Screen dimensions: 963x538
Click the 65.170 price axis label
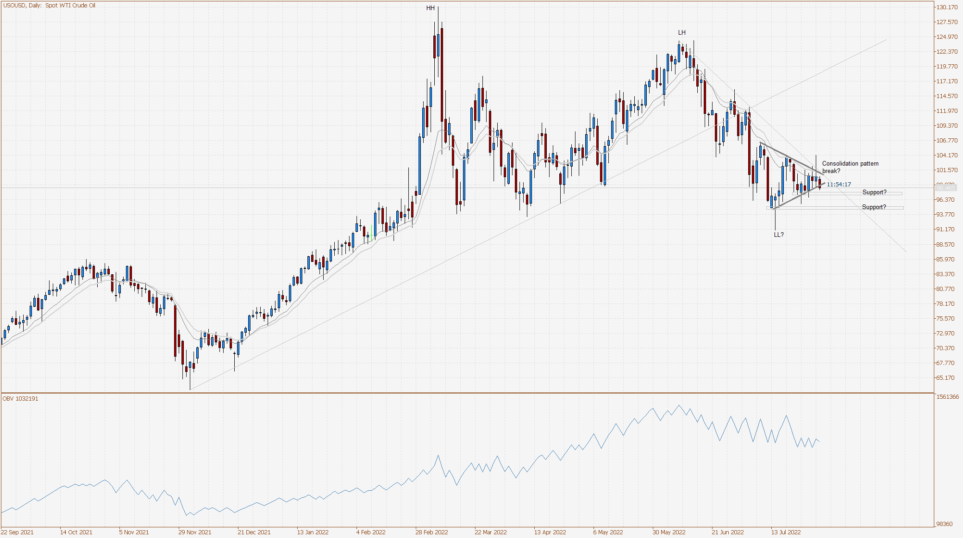coord(945,377)
